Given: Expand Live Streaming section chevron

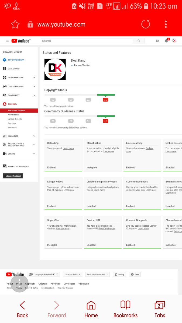Looking at the screenshot, I should click(x=34, y=86).
